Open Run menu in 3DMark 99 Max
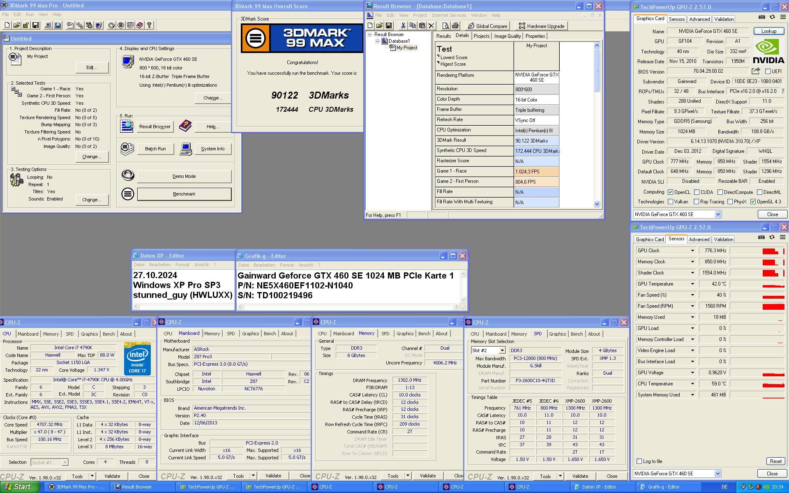789x493 pixels. click(x=30, y=14)
